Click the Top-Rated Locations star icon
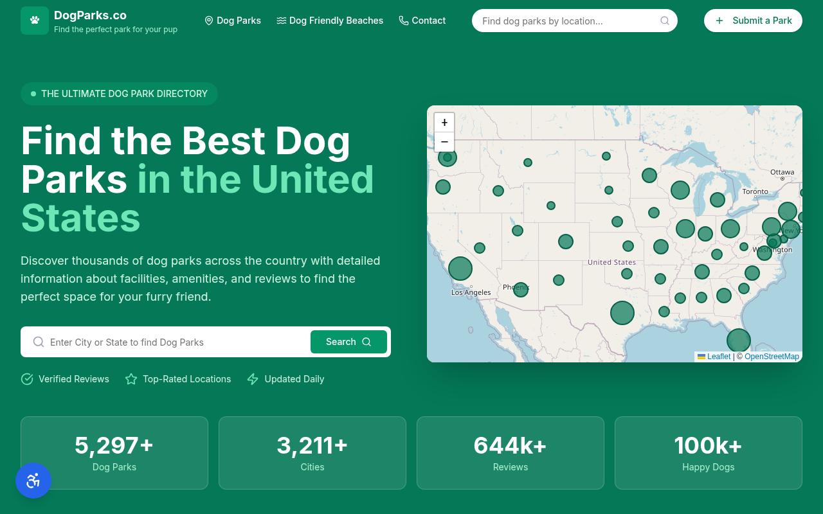The height and width of the screenshot is (514, 823). pos(131,379)
